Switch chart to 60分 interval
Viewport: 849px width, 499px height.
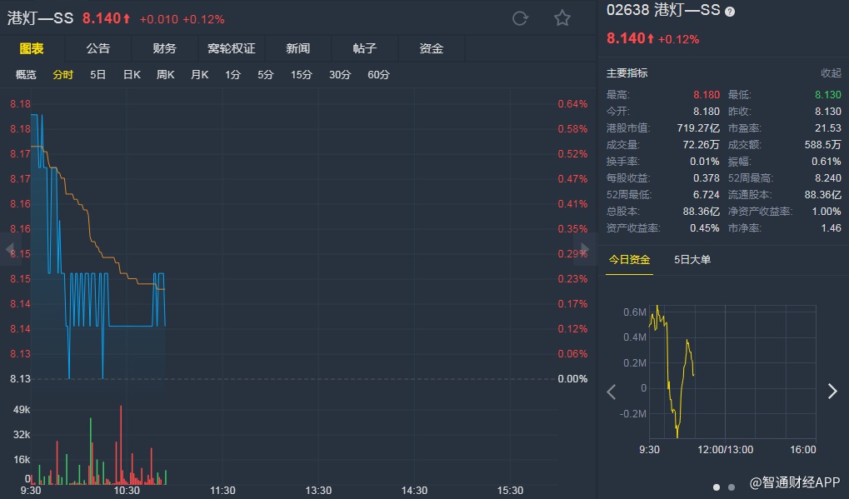[378, 75]
